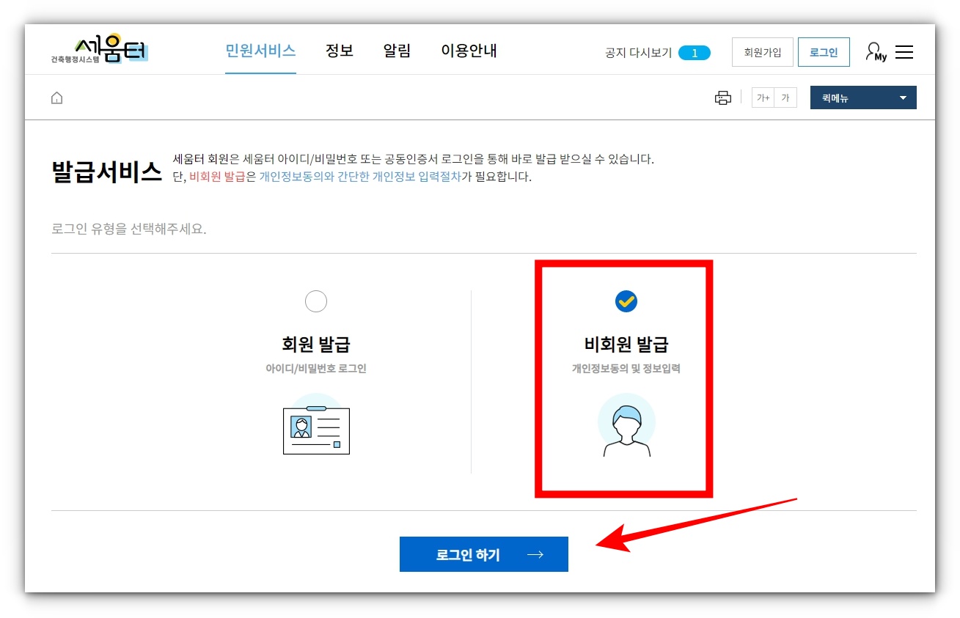Open the print icon
The width and height of the screenshot is (960, 618).
coord(723,97)
